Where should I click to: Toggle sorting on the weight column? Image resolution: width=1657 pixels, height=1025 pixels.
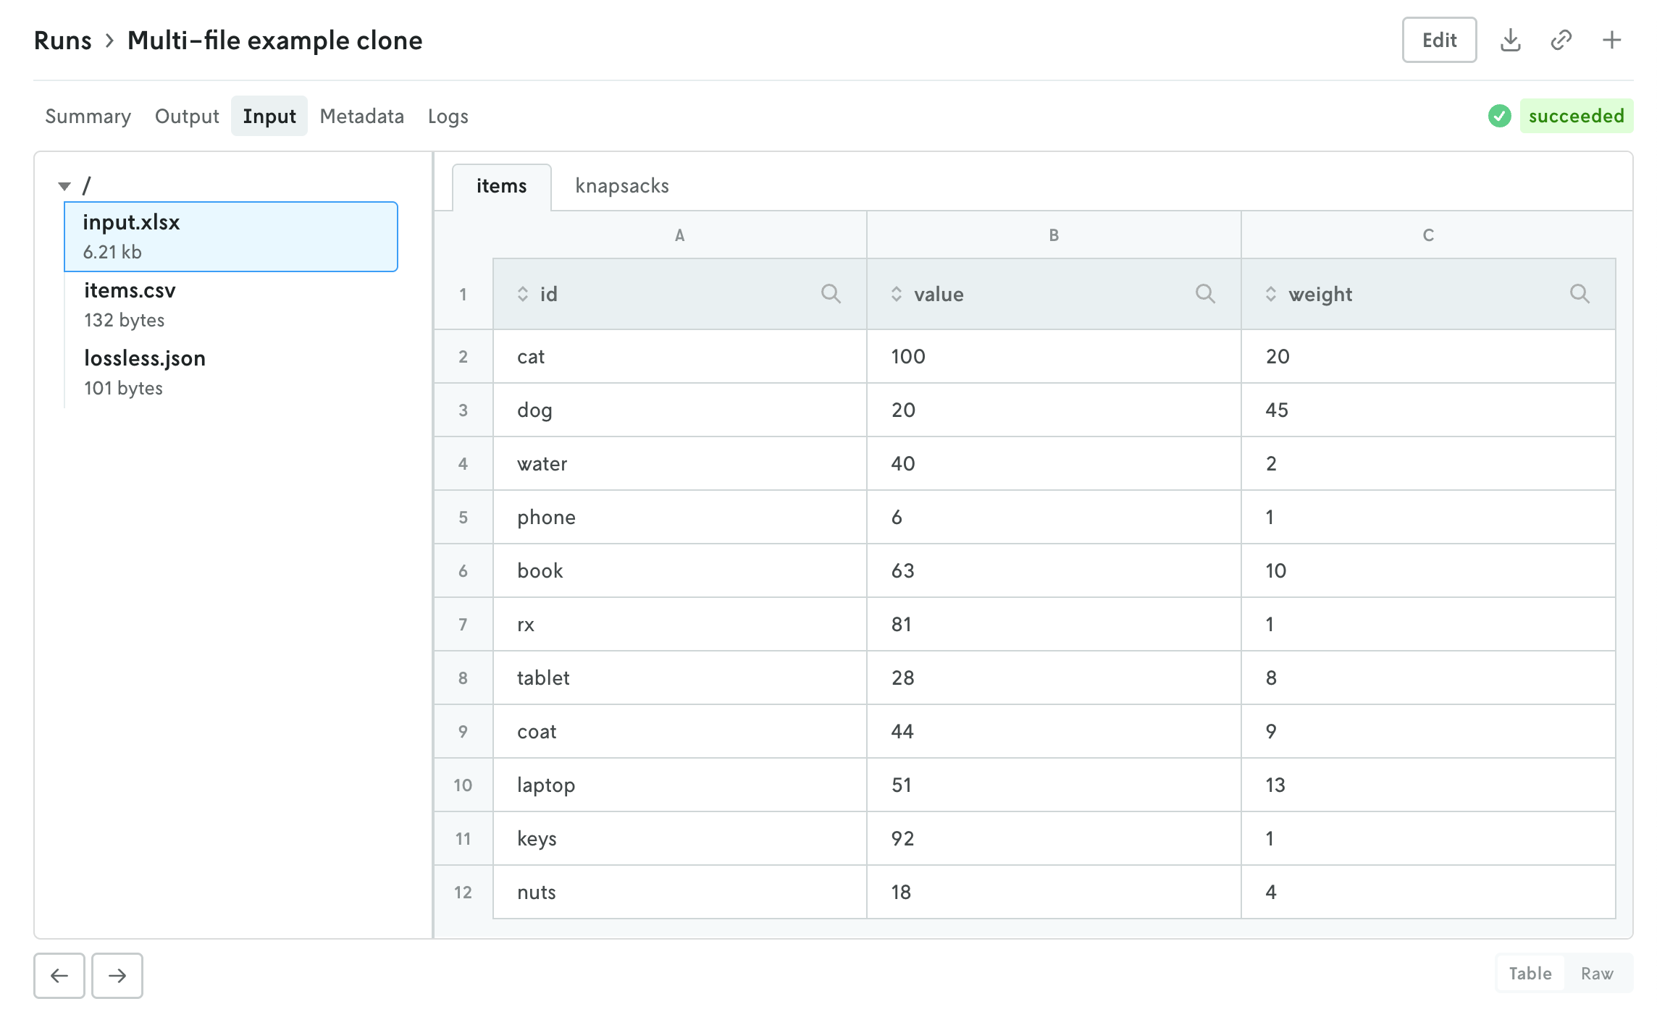click(1270, 294)
